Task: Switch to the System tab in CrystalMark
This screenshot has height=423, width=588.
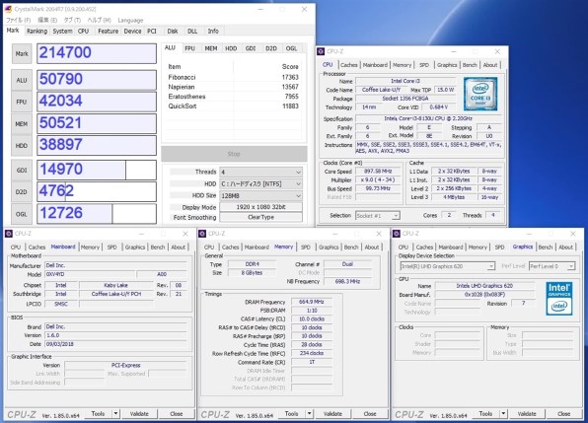Action: [62, 32]
